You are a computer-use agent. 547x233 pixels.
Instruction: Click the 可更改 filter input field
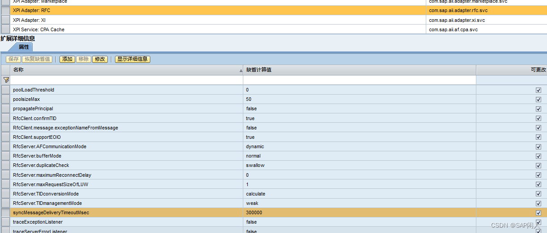click(x=512, y=80)
